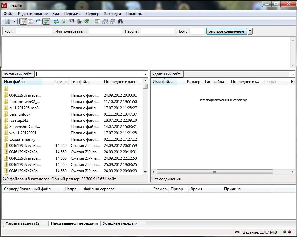Select the g_U_201206.mp3 folder icon
Viewport: 297px width, 237px height.
tap(6, 108)
